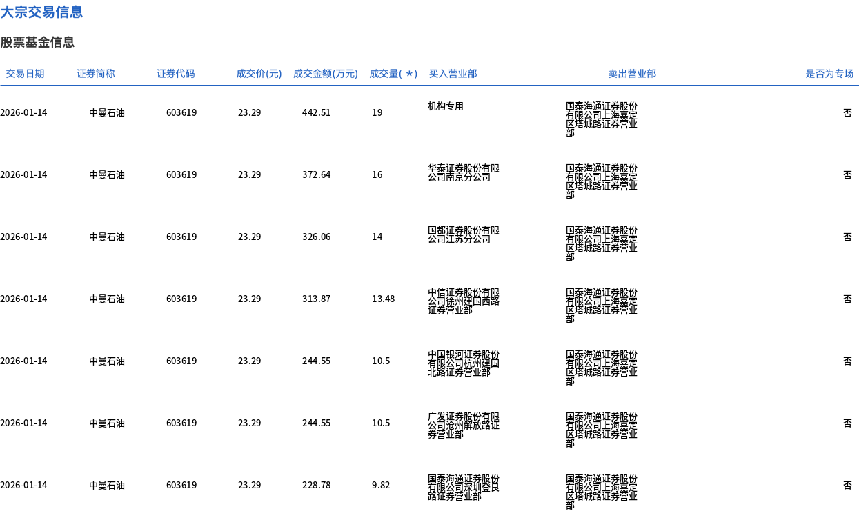Screen dimensions: 859x520
Task: Click 否 in the 442.51 row
Action: pos(847,112)
